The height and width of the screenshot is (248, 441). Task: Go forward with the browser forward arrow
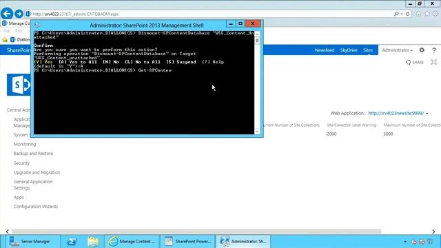pyautogui.click(x=19, y=14)
